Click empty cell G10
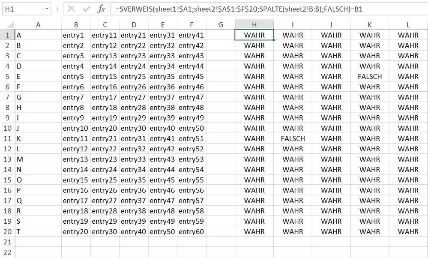This screenshot has height=258, width=428. [x=221, y=128]
